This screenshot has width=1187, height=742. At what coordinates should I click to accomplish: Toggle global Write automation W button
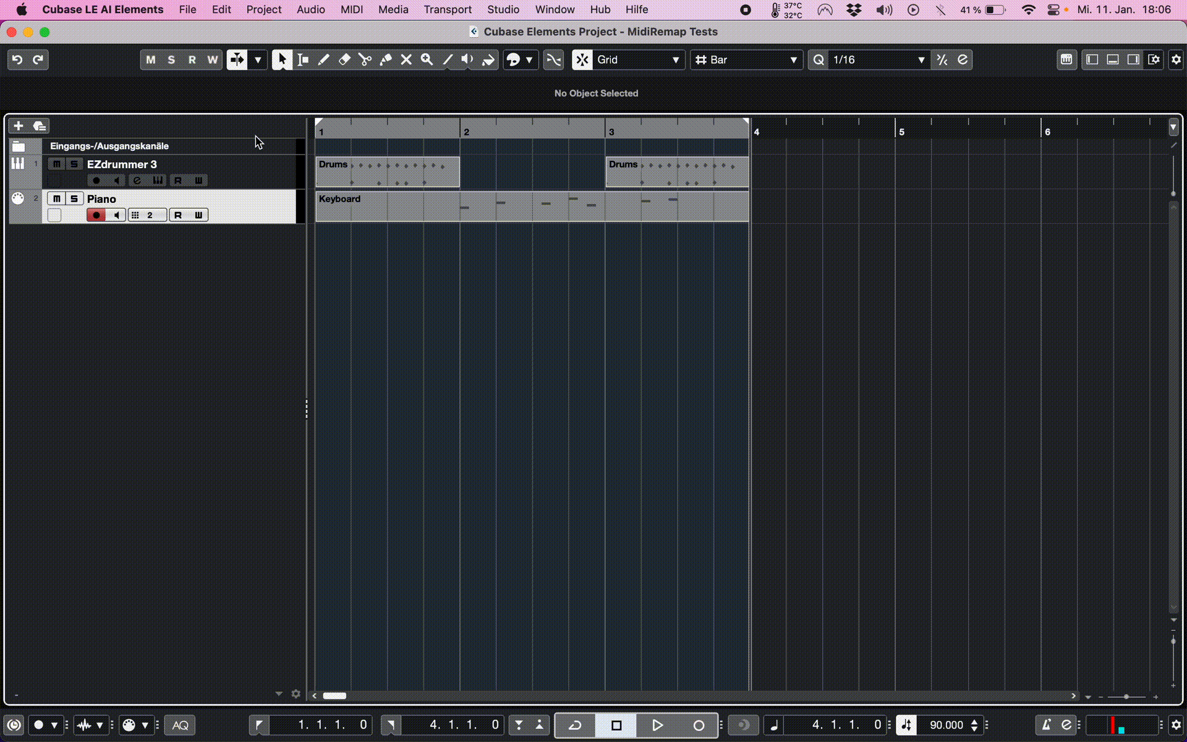[213, 59]
